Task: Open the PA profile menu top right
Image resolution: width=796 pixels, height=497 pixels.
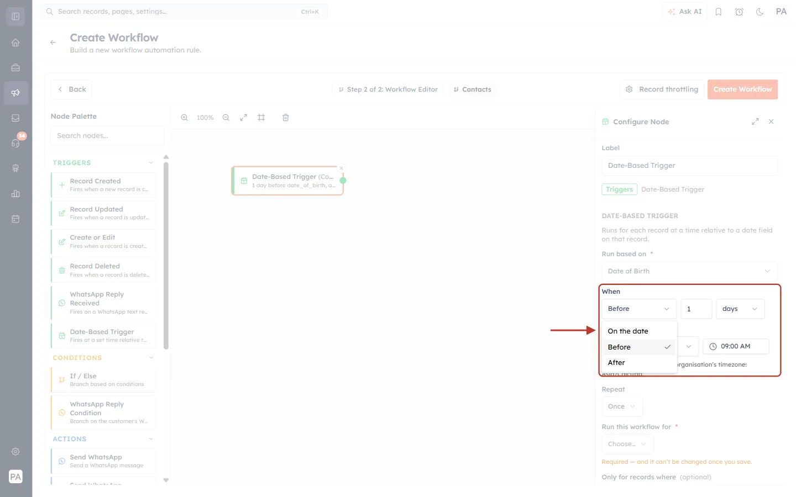Action: (x=781, y=12)
